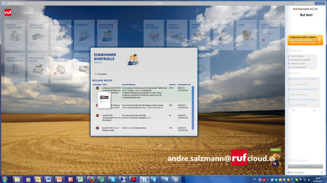The width and height of the screenshot is (327, 183).
Task: Open Adobe Reader from the taskbar
Action: coord(134,180)
